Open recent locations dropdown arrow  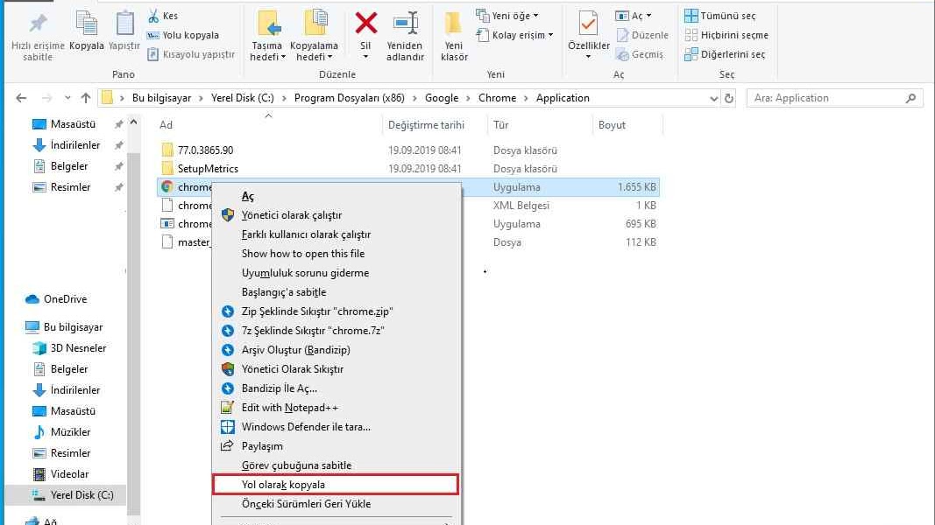click(67, 98)
